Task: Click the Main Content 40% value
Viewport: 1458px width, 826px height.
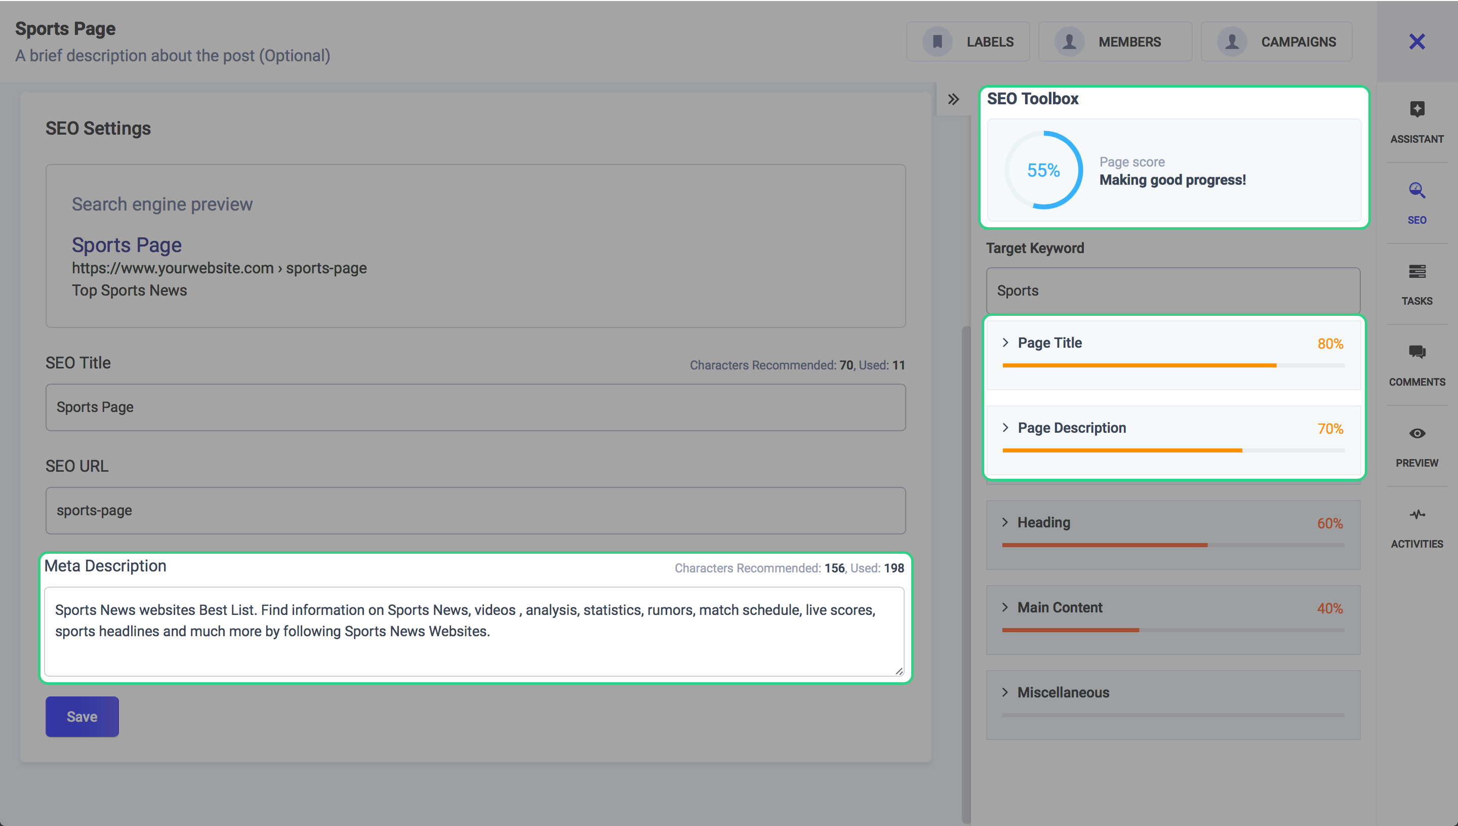Action: tap(1329, 609)
